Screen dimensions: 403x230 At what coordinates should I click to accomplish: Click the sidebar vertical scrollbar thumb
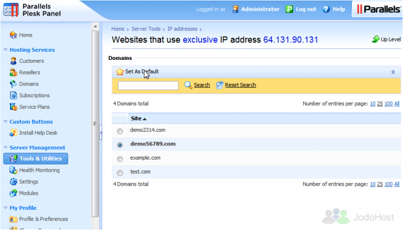(95, 124)
